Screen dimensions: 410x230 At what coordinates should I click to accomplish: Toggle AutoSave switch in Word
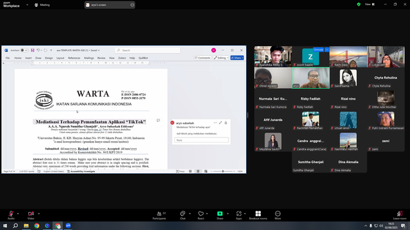24,50
